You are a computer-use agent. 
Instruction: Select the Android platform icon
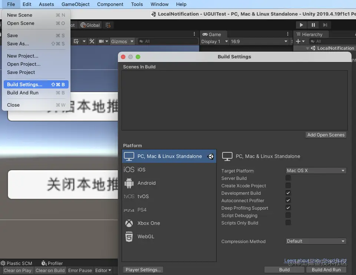point(129,183)
